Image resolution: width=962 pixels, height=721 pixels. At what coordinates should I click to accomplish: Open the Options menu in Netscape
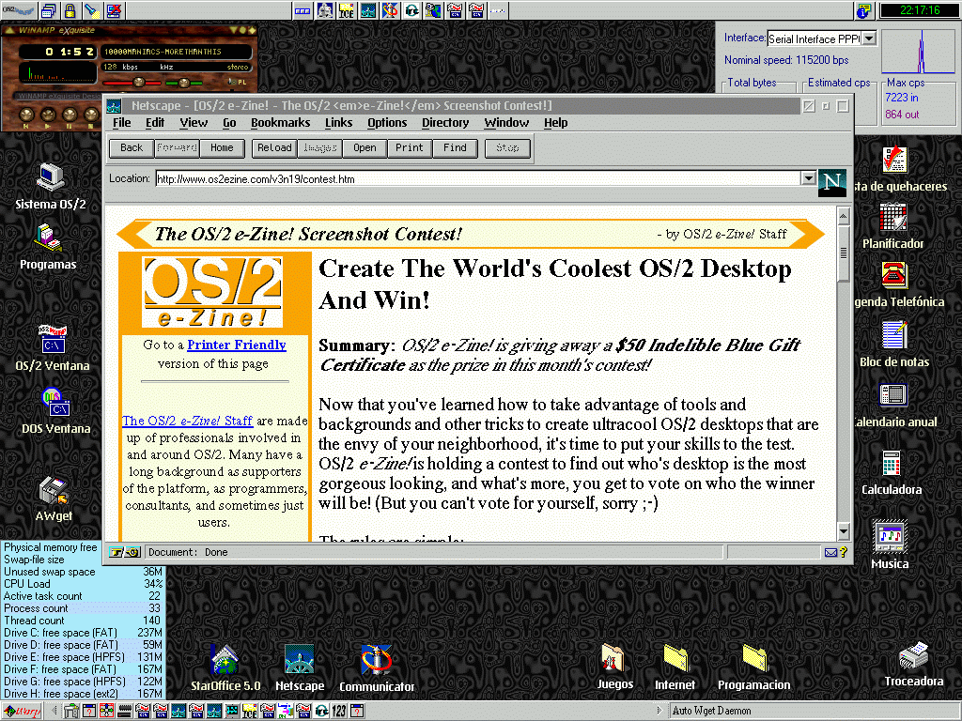[387, 123]
